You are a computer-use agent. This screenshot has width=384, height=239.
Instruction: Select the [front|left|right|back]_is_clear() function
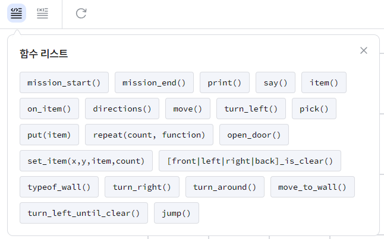(250, 161)
